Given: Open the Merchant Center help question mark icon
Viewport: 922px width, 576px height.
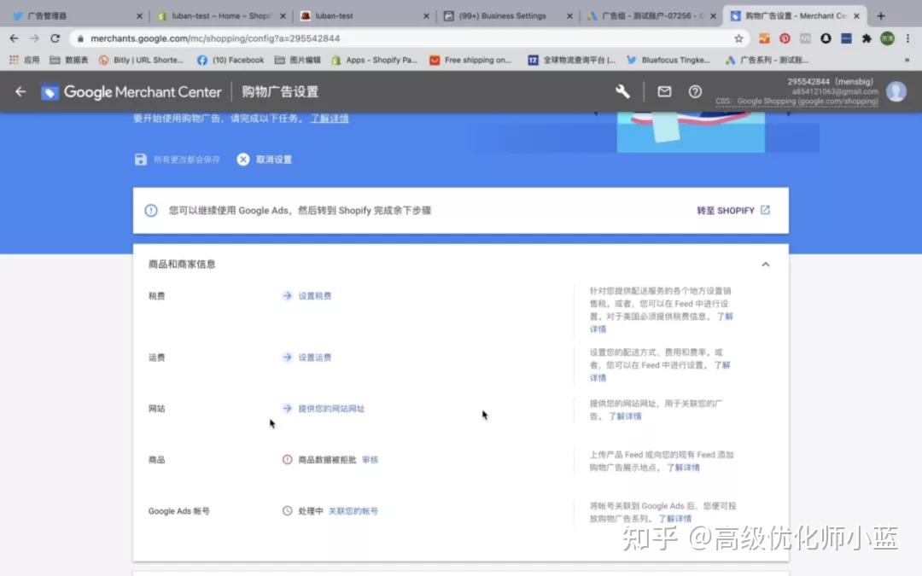Looking at the screenshot, I should click(x=695, y=90).
